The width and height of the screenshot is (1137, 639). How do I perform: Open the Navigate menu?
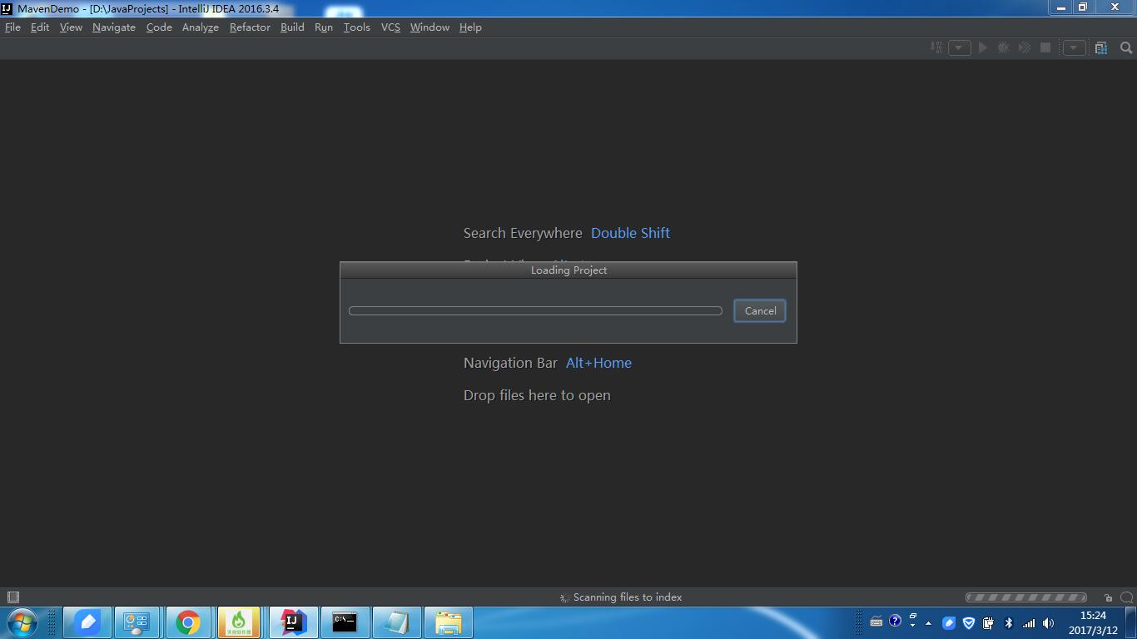coord(114,27)
